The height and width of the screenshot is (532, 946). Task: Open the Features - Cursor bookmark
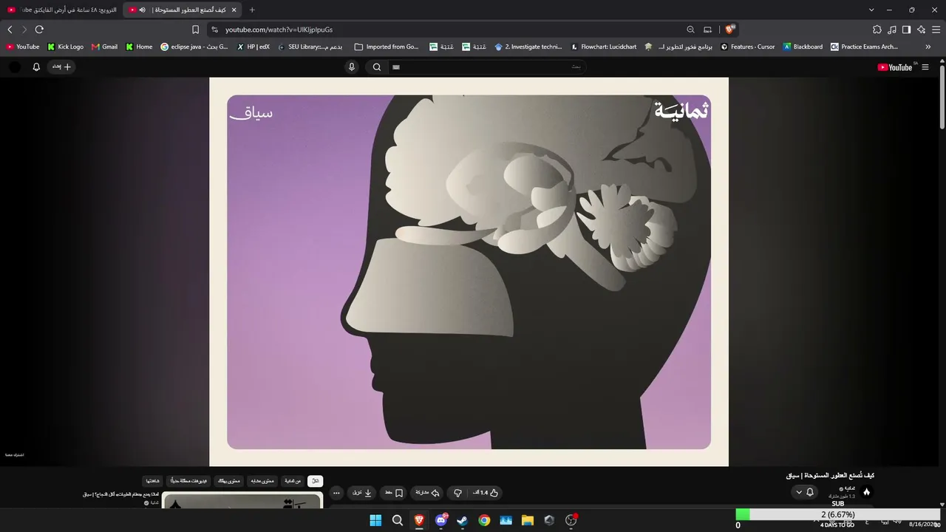[748, 47]
